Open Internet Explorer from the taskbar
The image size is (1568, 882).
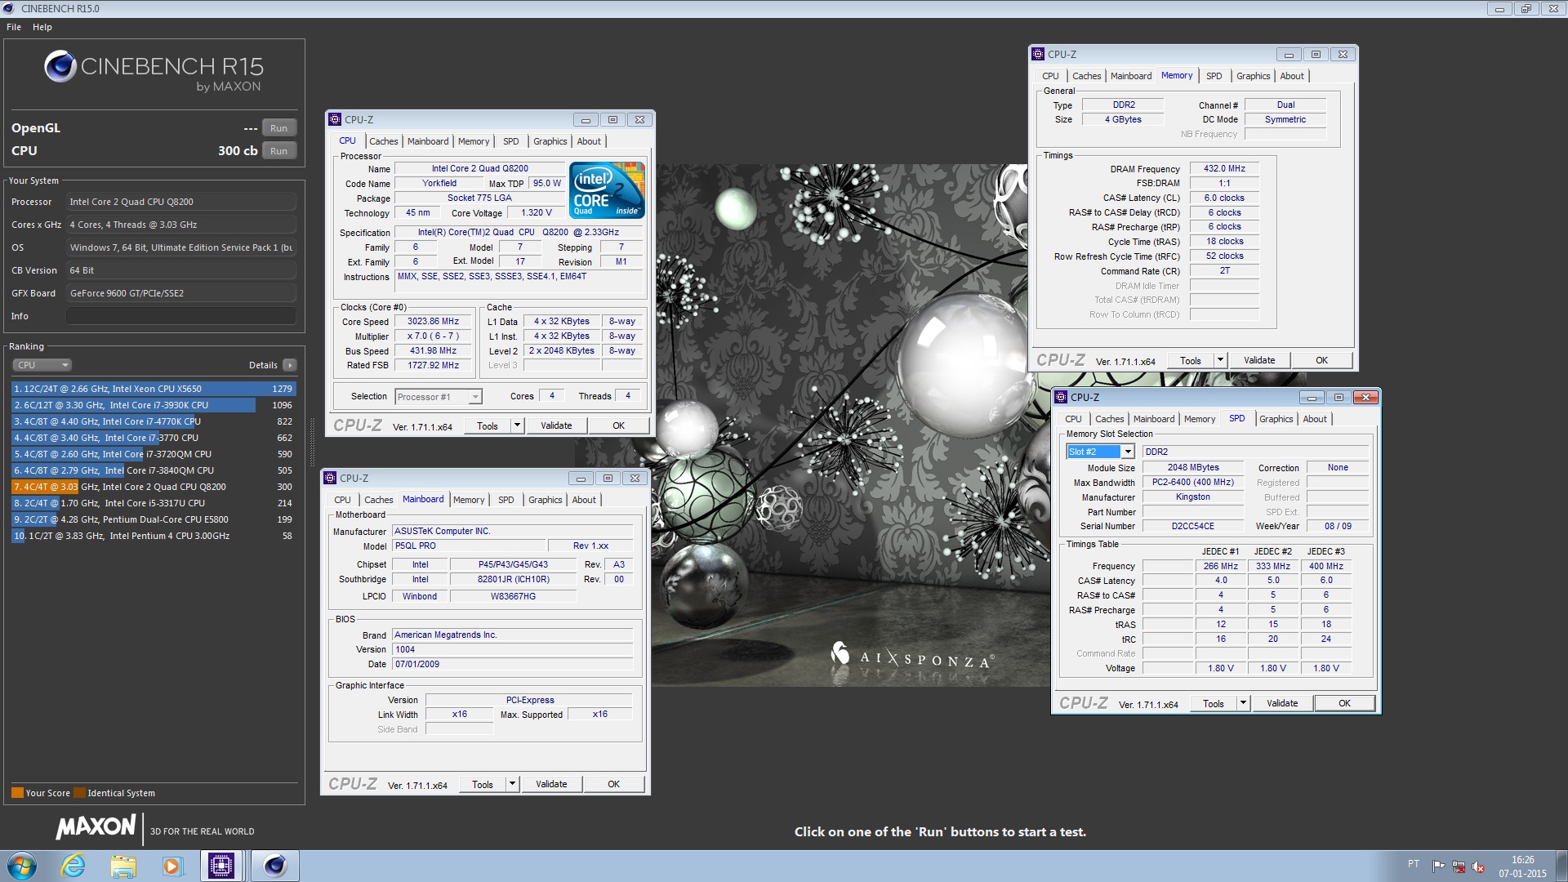pos(73,866)
